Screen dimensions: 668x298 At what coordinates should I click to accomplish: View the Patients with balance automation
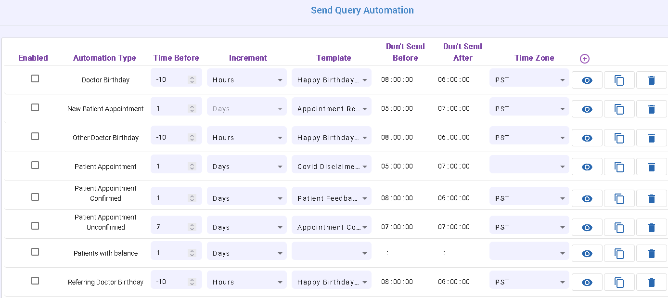point(587,254)
